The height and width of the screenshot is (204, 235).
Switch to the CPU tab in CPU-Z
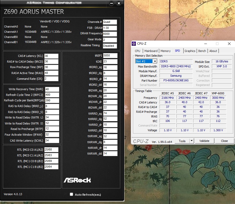137,51
